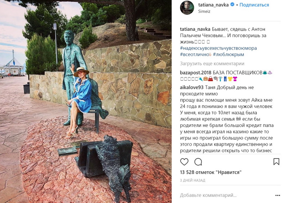282x203 pixels.
Task: Open hashtag #надеюсьувсехестьчувствоюмора
Action: point(218,48)
